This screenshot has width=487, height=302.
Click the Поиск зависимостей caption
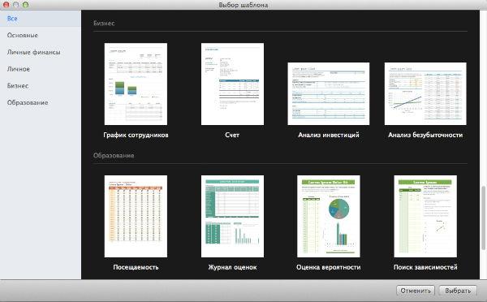(425, 267)
